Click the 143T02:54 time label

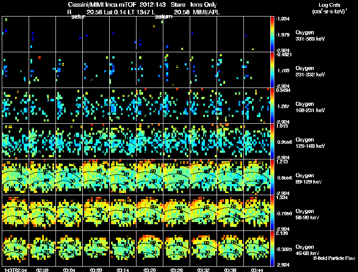point(16,270)
